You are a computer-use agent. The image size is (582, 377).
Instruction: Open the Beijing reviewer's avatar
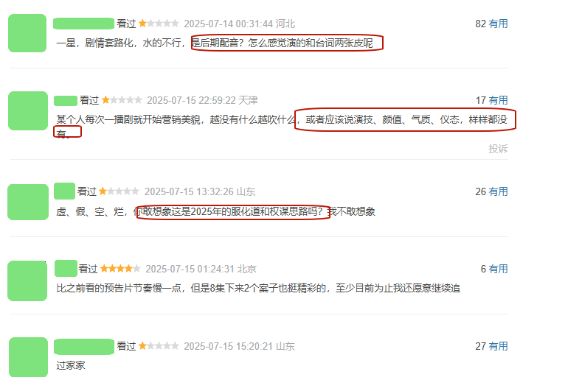[x=27, y=281]
